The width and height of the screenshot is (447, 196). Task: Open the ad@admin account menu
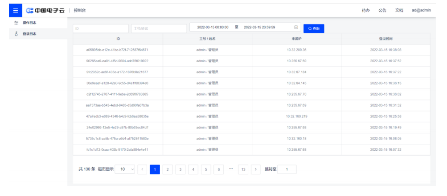click(x=421, y=10)
